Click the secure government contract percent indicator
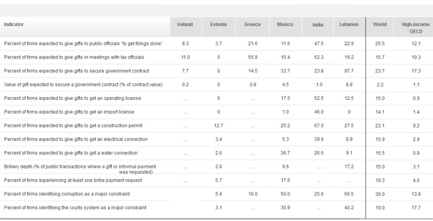This screenshot has width=433, height=221. tap(77, 71)
